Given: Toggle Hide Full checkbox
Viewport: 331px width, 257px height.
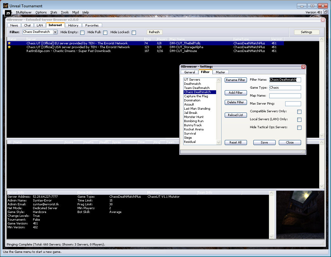Looking at the screenshot, I should pyautogui.click(x=105, y=33).
